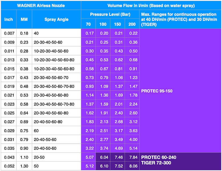
Task: Select the 200 bar pressure column header
Action: tap(132, 24)
